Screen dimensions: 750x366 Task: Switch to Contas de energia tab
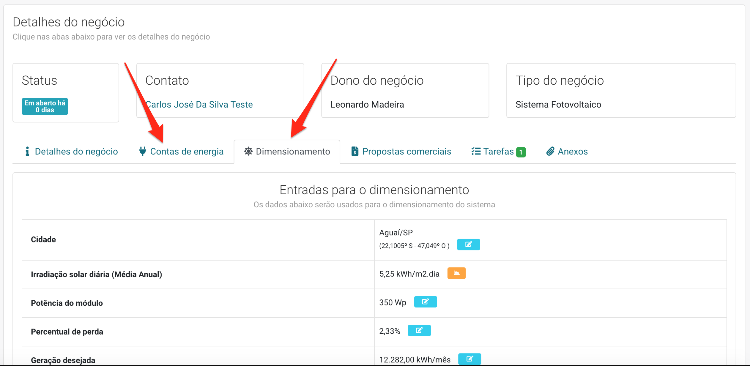tap(181, 152)
